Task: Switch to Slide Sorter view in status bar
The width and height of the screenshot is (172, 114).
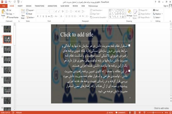Action: click(135, 113)
